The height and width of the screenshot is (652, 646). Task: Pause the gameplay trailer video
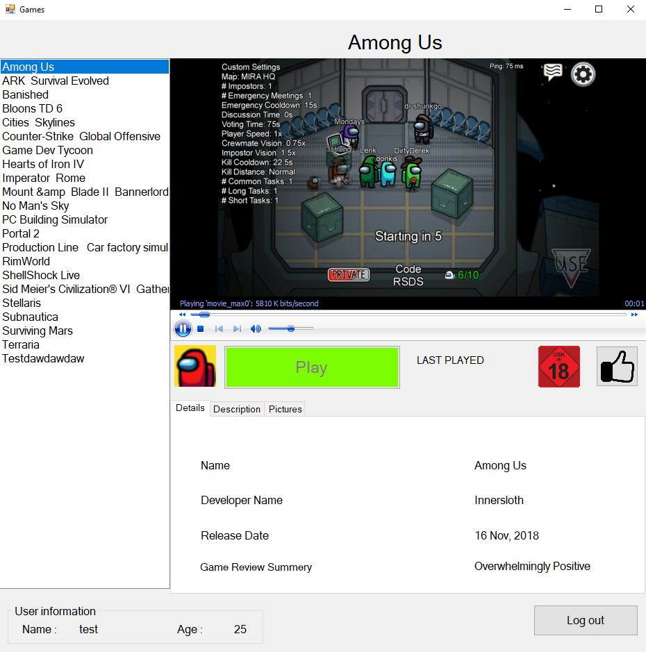pos(183,328)
